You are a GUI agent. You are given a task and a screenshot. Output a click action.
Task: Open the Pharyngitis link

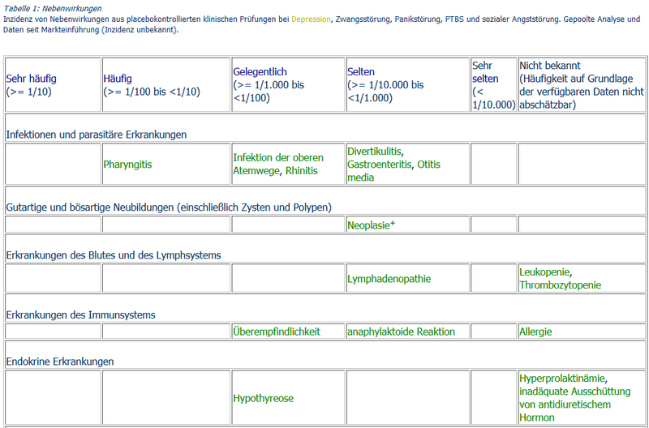coord(127,165)
